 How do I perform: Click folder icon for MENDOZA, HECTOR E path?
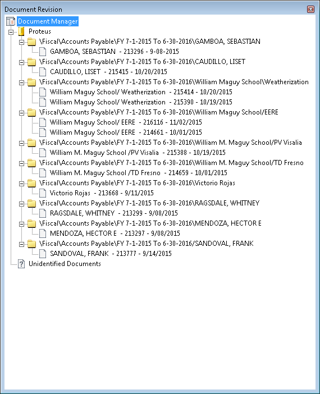[31, 223]
